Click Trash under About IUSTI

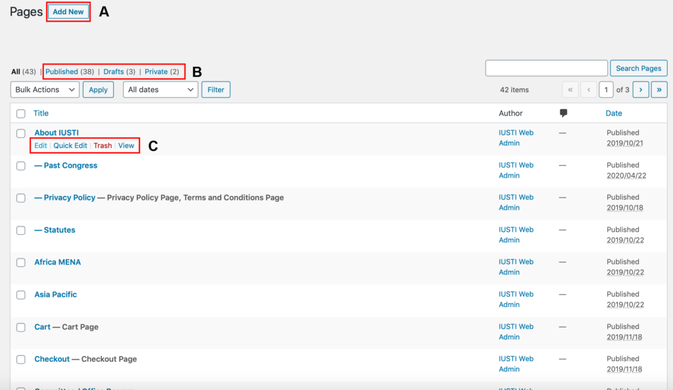click(103, 145)
